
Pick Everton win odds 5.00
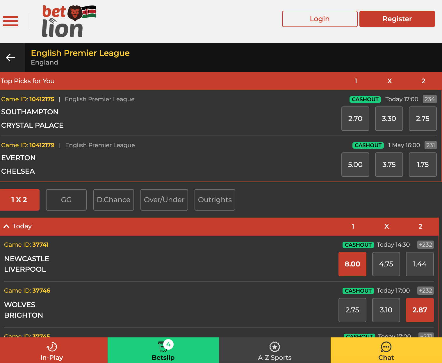pyautogui.click(x=355, y=165)
